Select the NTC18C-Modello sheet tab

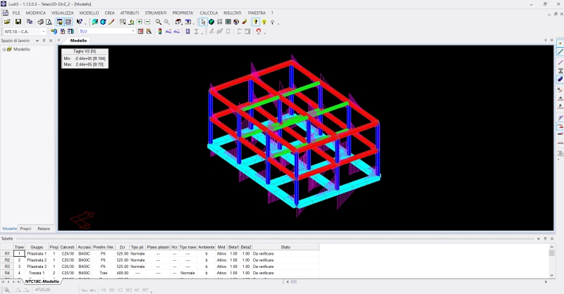pyautogui.click(x=42, y=281)
